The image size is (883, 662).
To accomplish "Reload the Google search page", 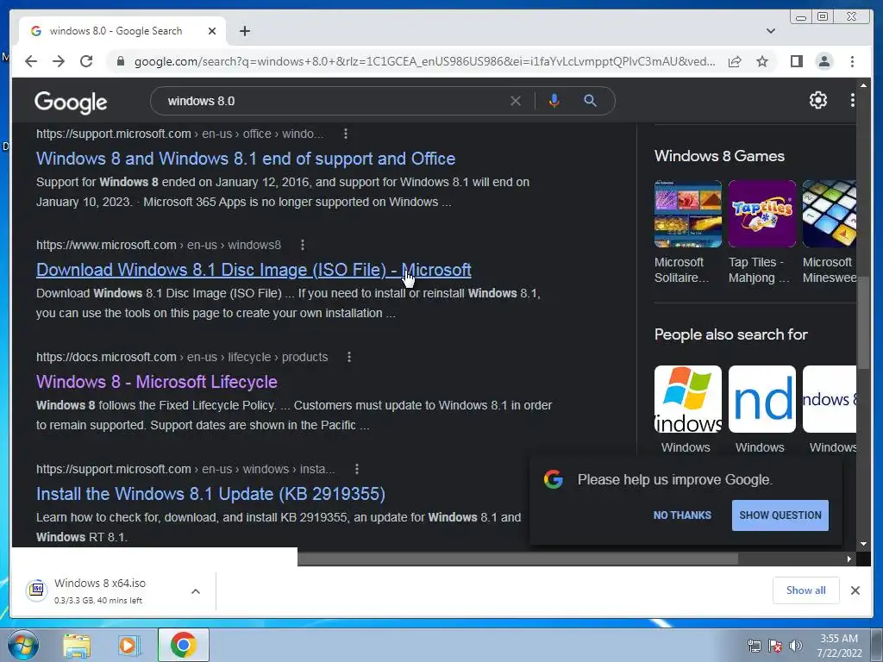I will (86, 61).
